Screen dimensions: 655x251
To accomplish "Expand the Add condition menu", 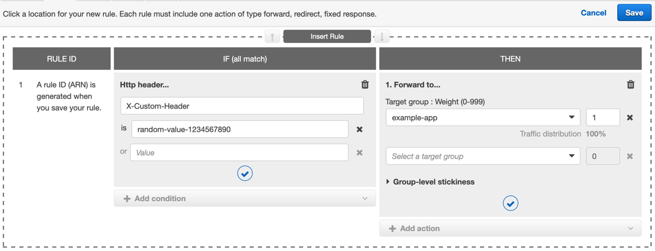I will 245,199.
